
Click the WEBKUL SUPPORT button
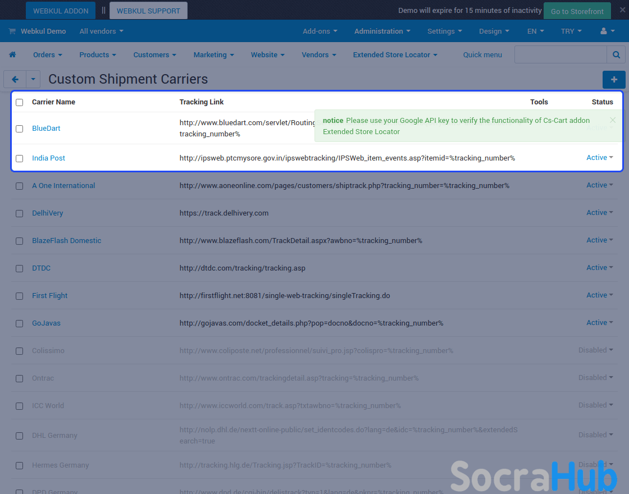pyautogui.click(x=148, y=11)
